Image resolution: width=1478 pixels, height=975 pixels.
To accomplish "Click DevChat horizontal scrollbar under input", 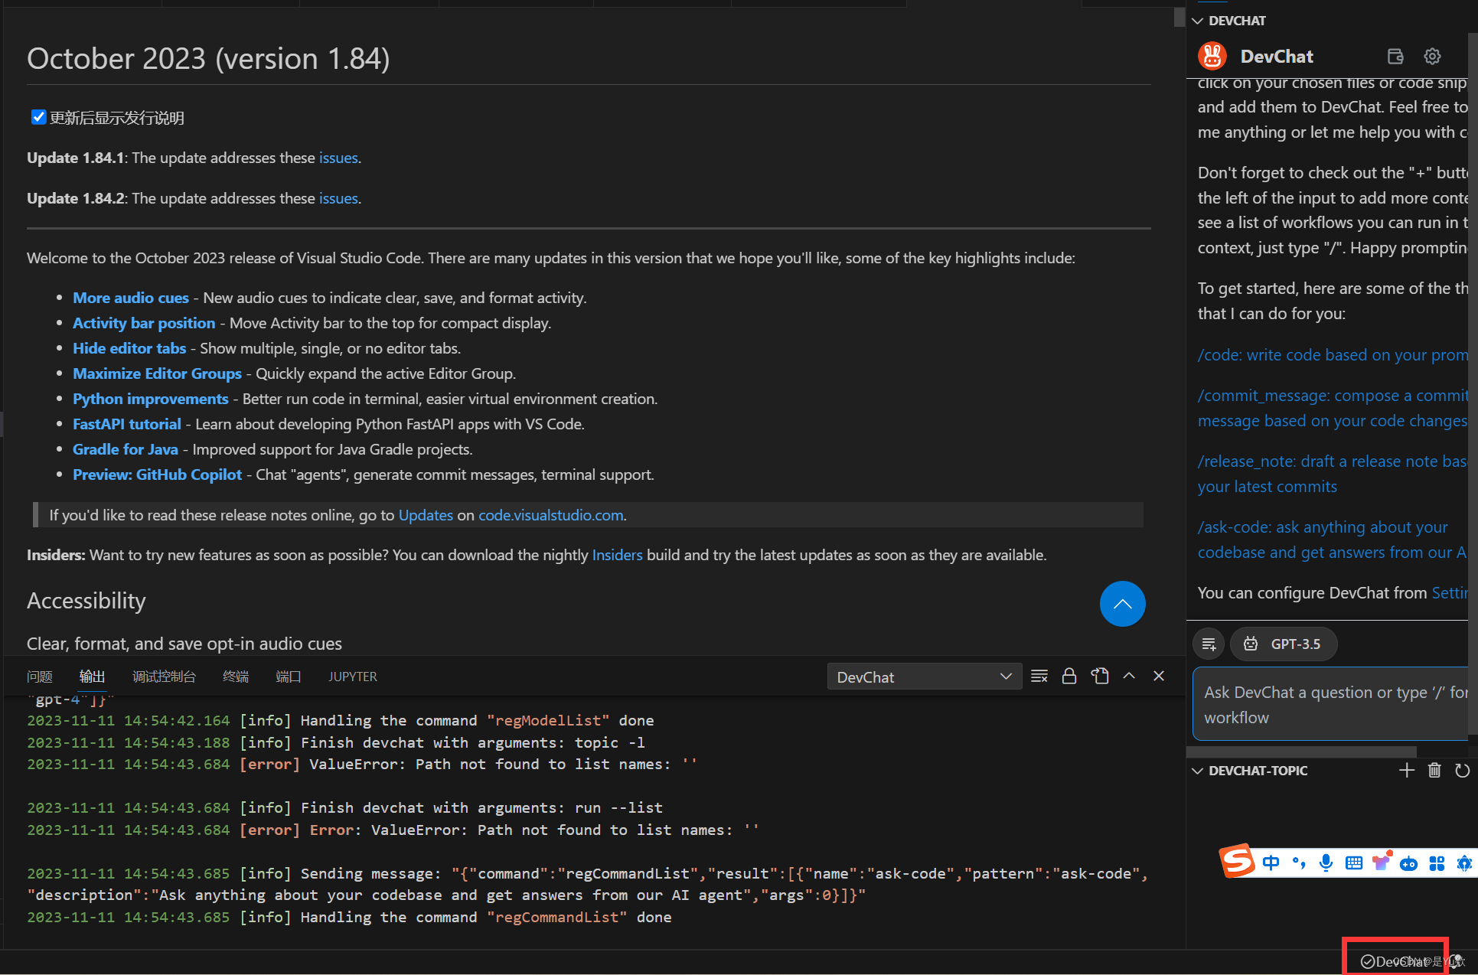I will pyautogui.click(x=1301, y=752).
